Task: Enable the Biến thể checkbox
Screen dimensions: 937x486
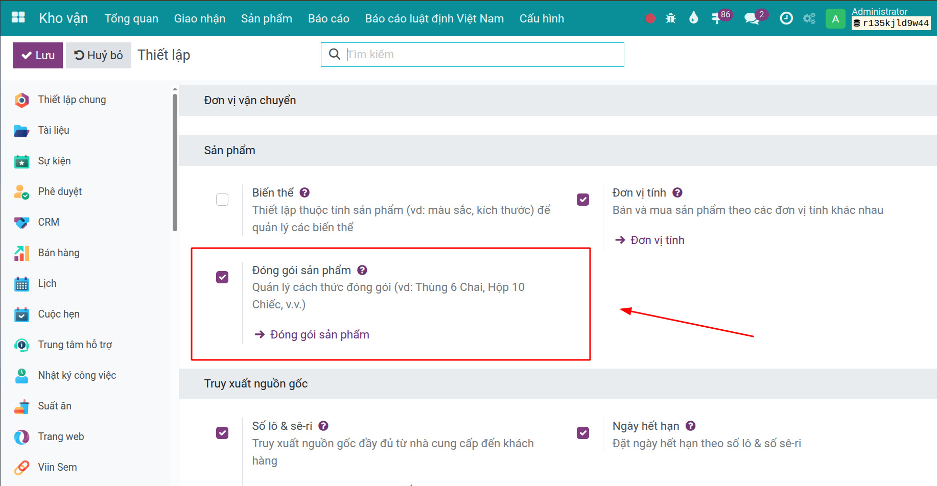Action: pyautogui.click(x=222, y=200)
